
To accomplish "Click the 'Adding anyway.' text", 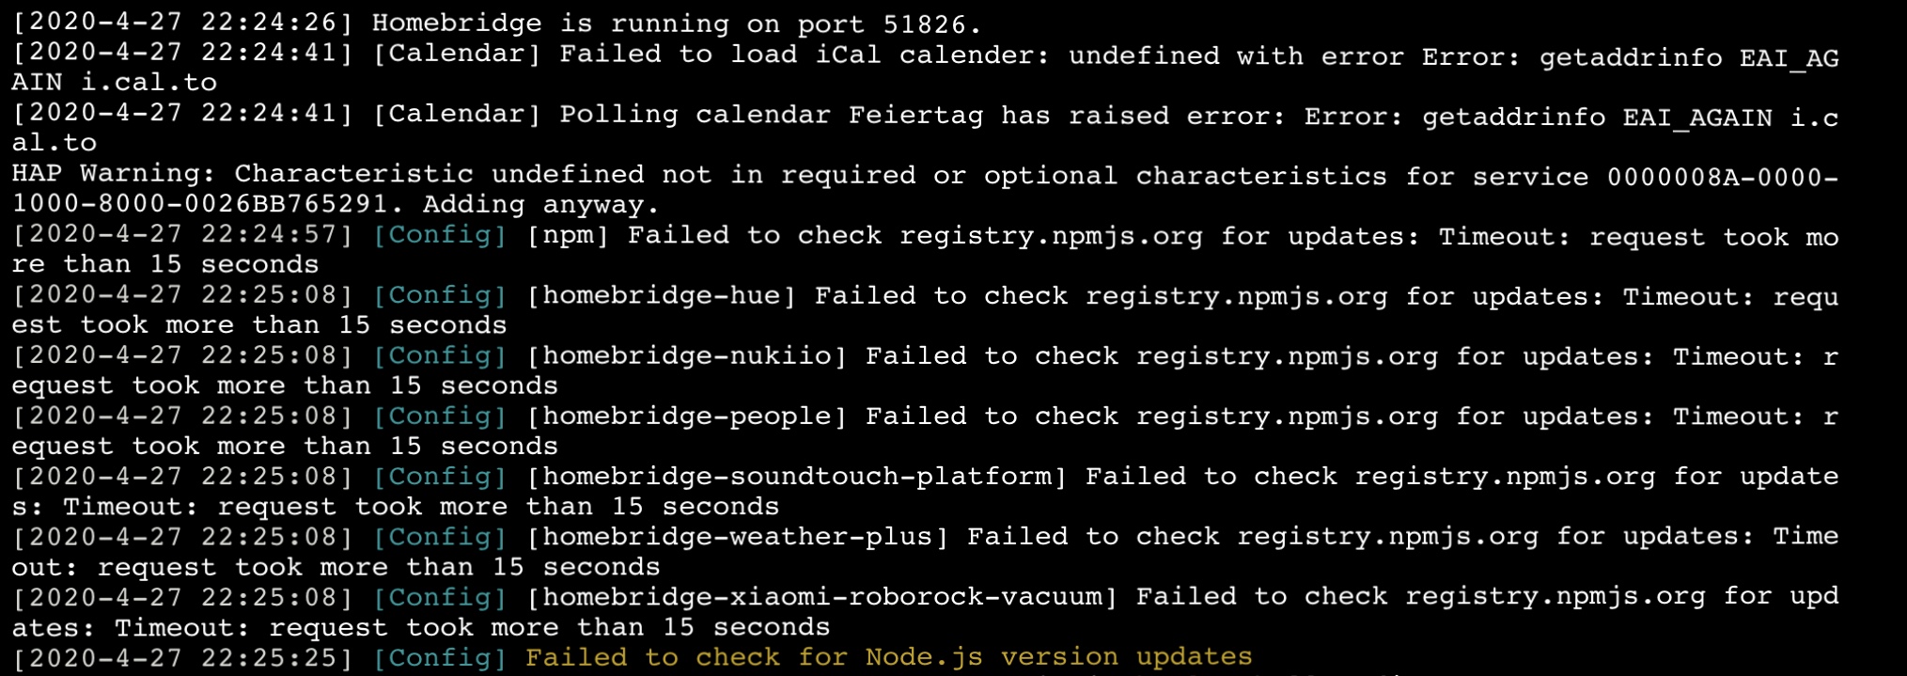I will tap(540, 204).
